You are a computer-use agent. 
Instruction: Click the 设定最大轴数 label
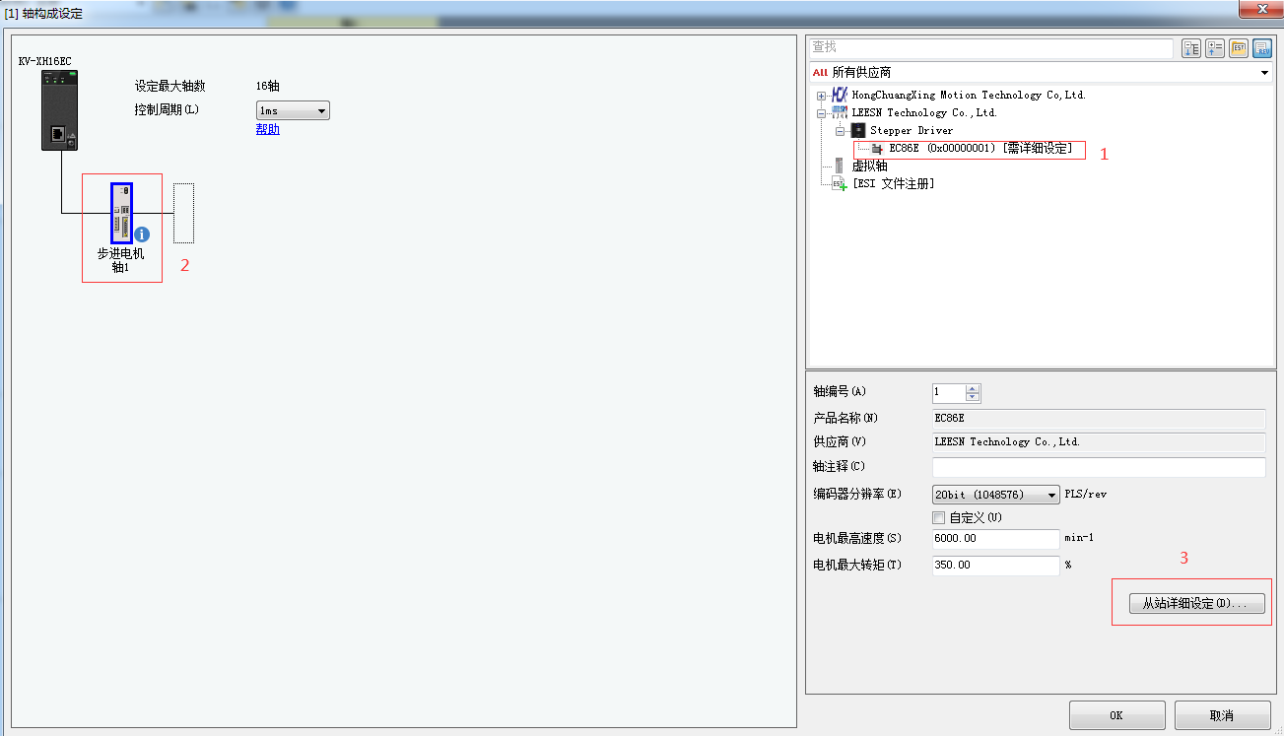170,87
